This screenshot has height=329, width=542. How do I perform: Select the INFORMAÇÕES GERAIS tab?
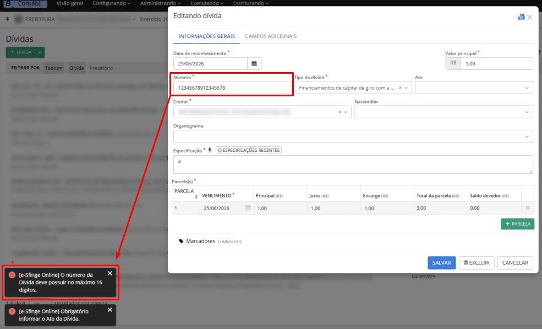(207, 36)
